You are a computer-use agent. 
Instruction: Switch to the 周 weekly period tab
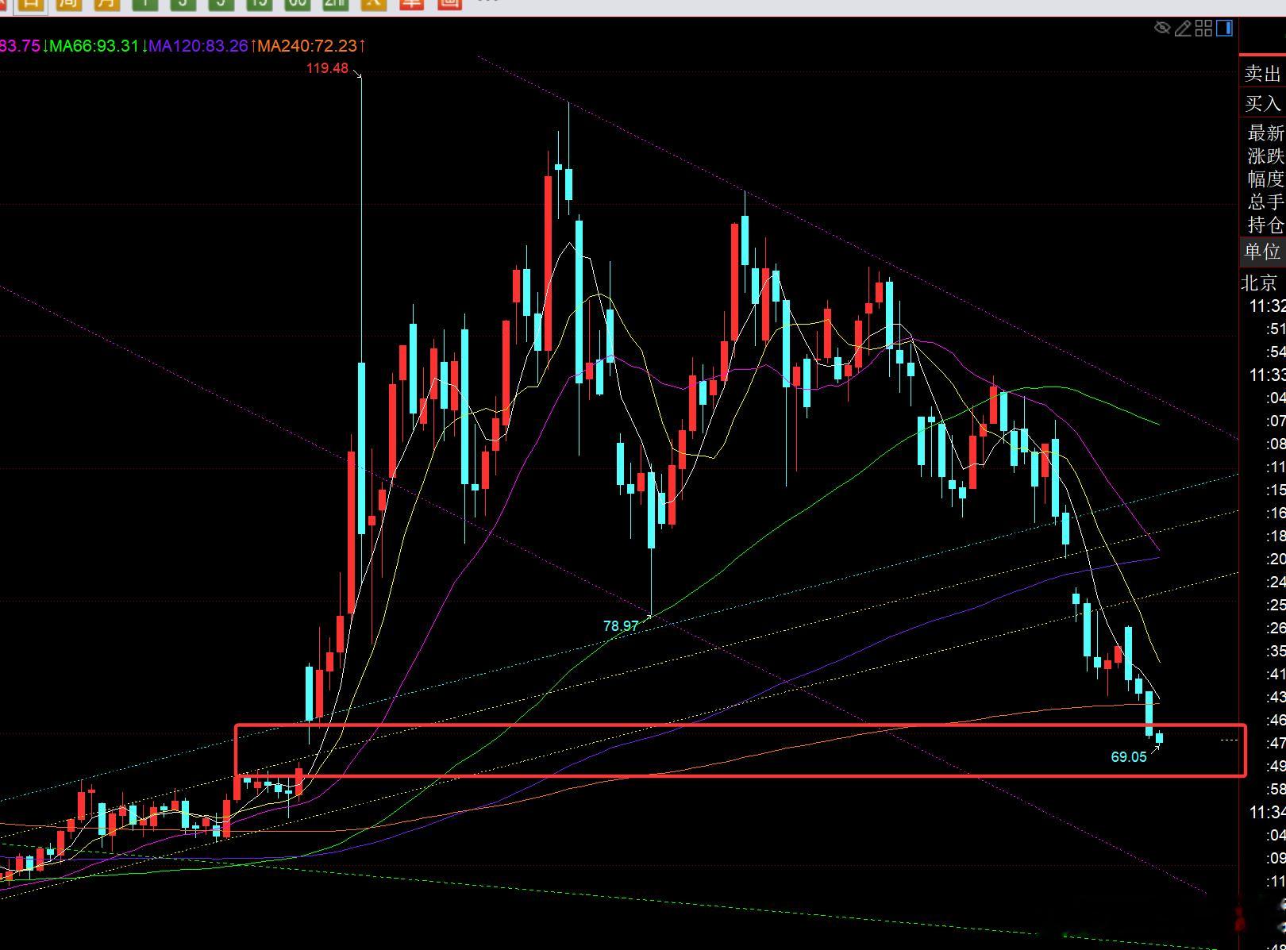[69, 4]
